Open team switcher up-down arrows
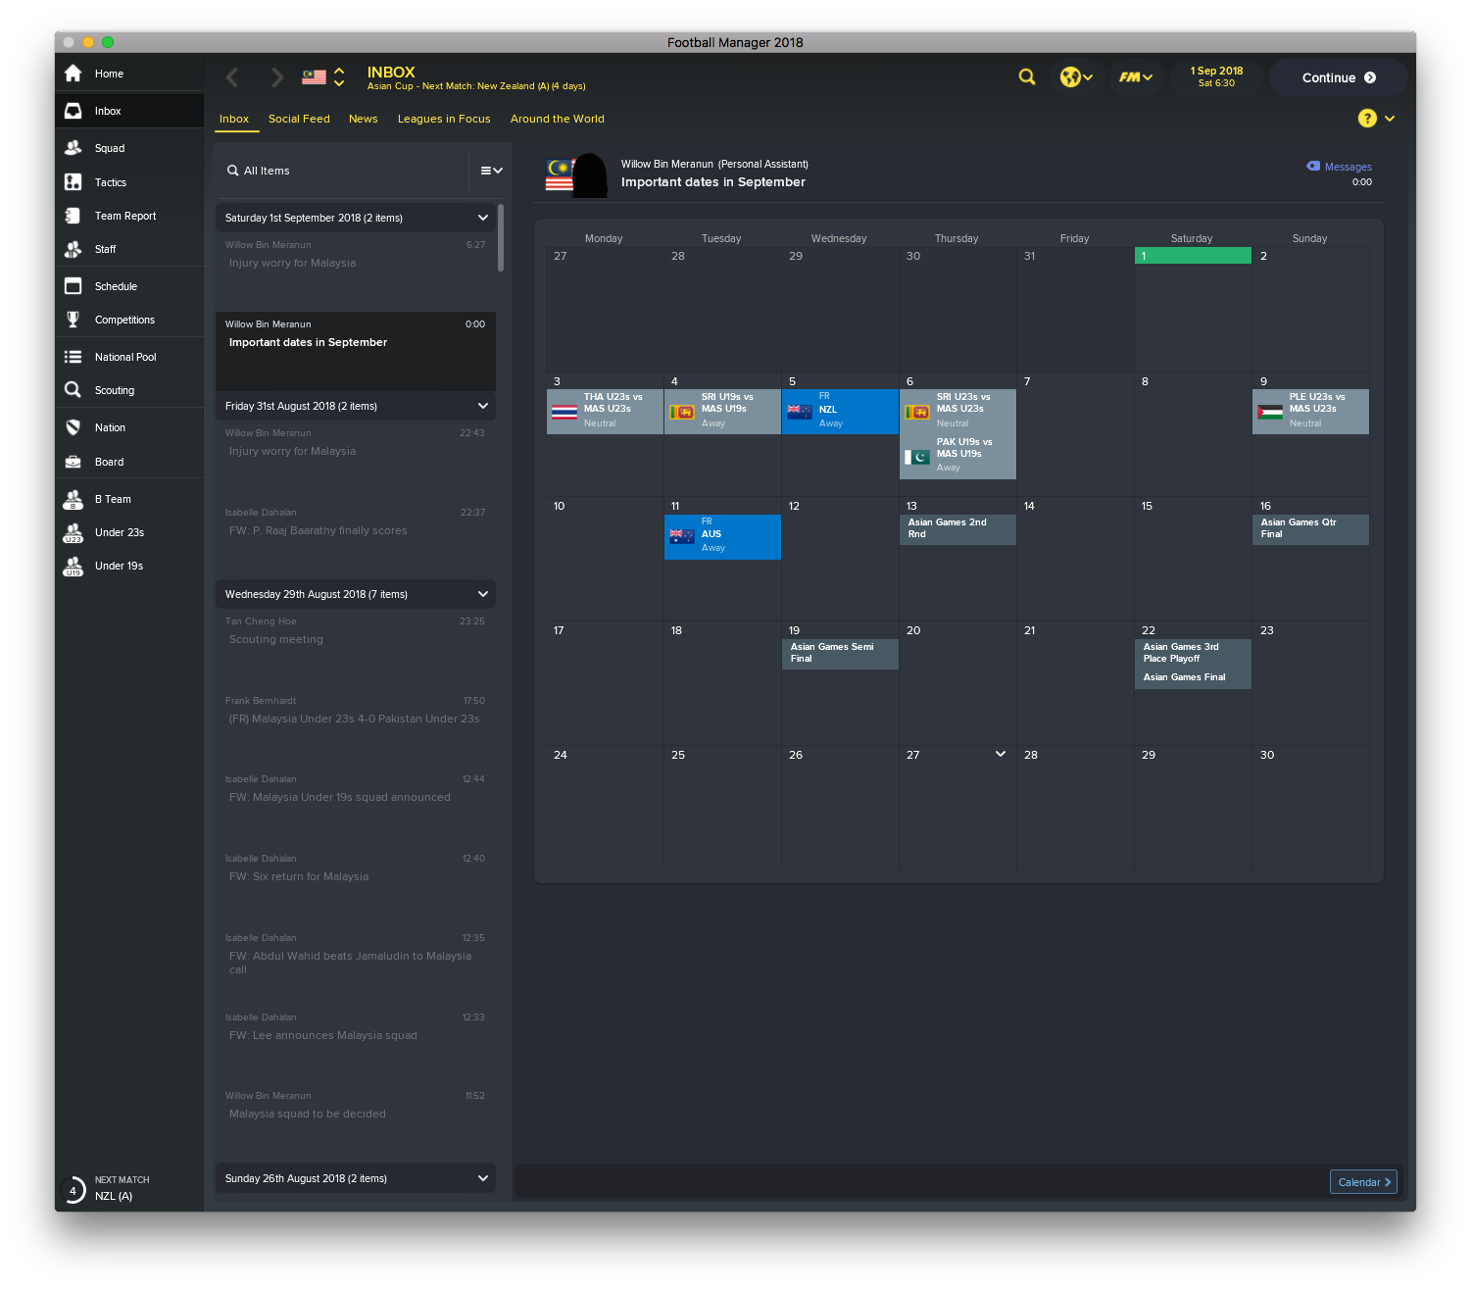Image resolution: width=1471 pixels, height=1290 pixels. click(x=339, y=76)
